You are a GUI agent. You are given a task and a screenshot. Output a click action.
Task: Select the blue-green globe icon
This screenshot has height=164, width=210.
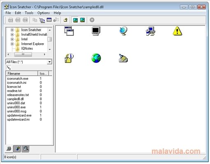[96, 58]
